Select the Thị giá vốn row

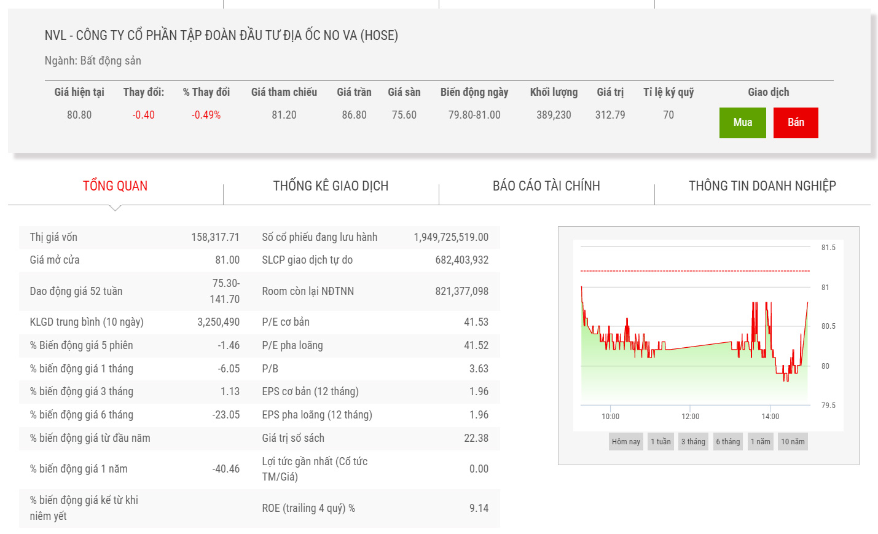(134, 237)
